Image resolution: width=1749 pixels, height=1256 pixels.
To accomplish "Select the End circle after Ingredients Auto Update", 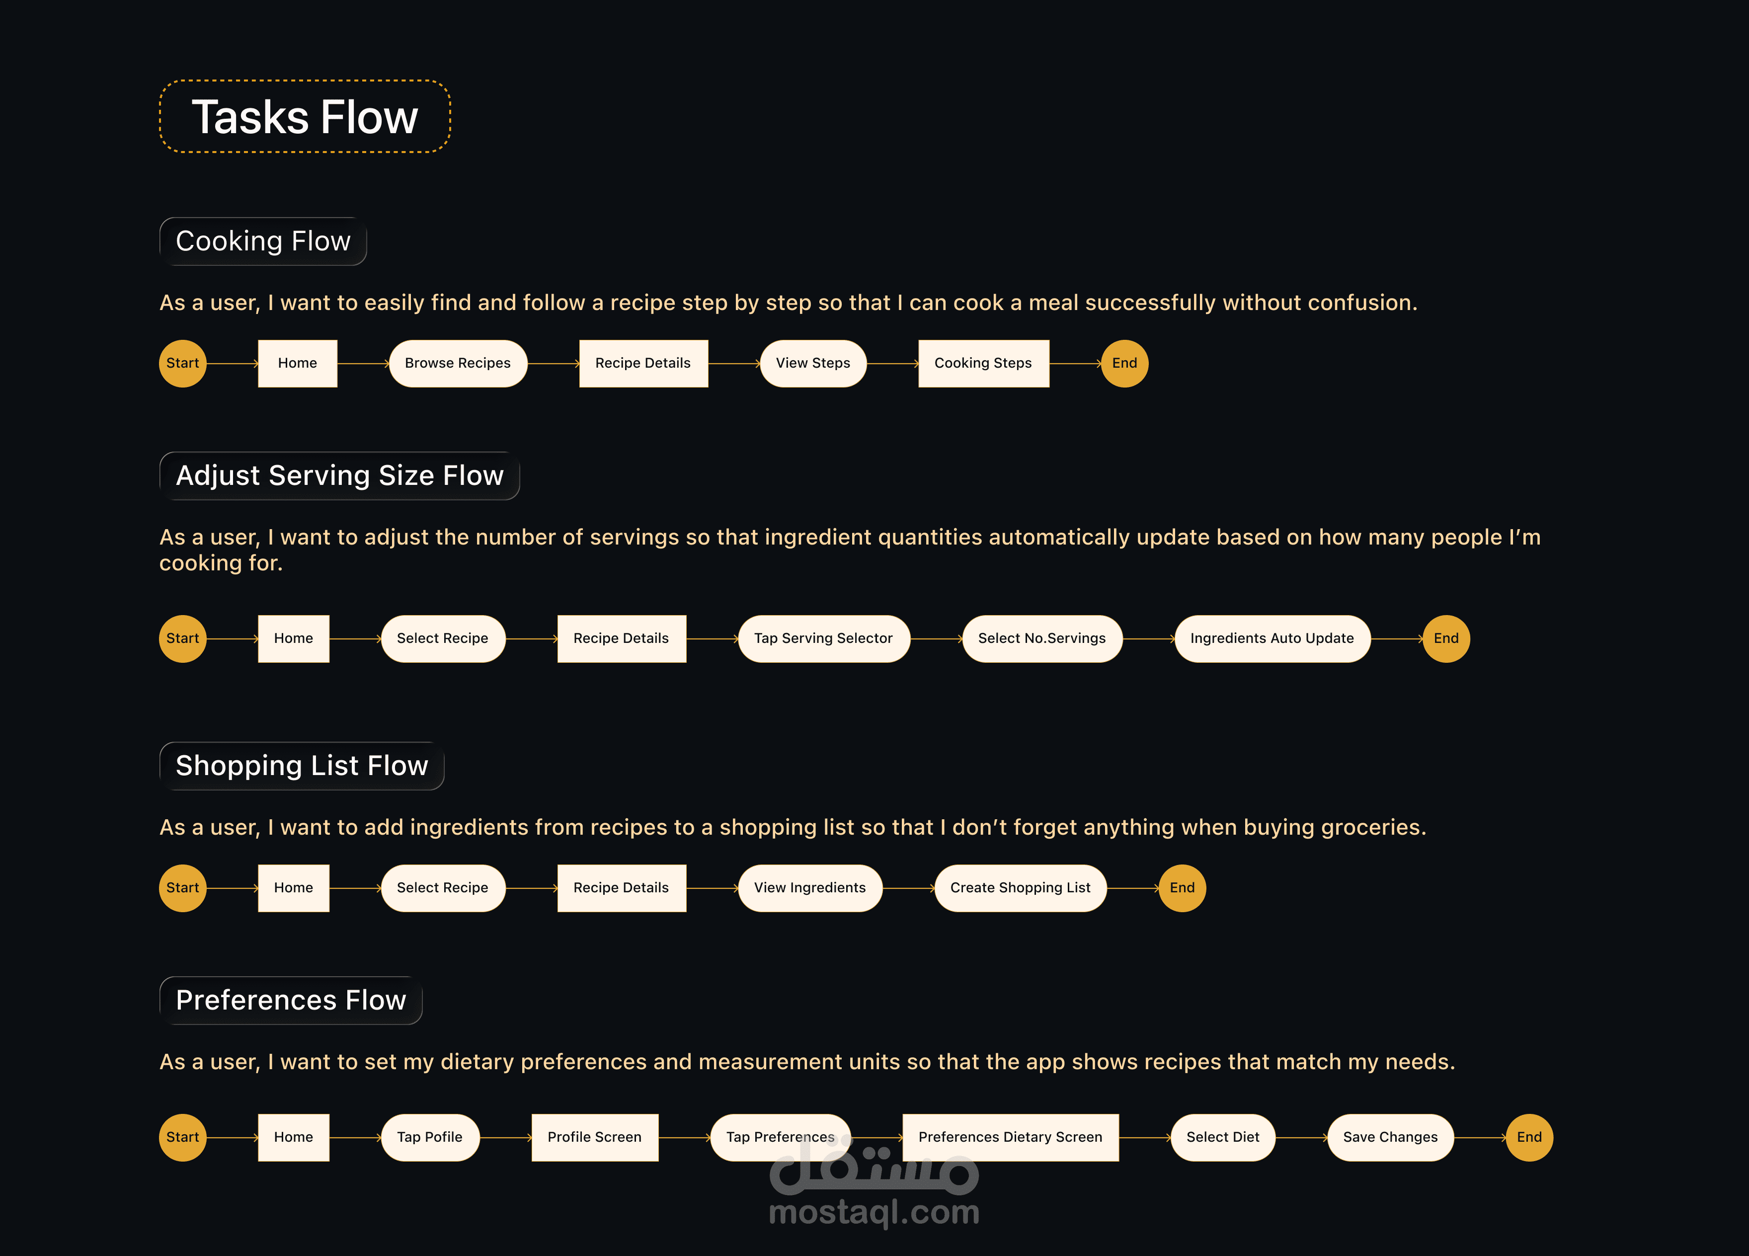I will click(1446, 638).
